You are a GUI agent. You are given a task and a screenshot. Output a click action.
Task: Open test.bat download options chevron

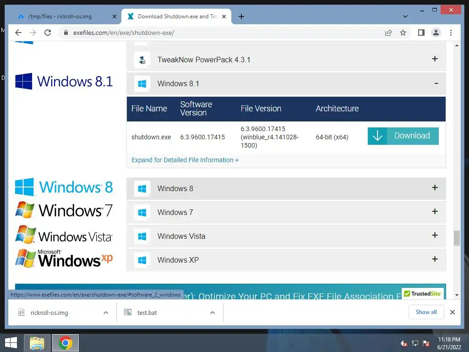[213, 313]
